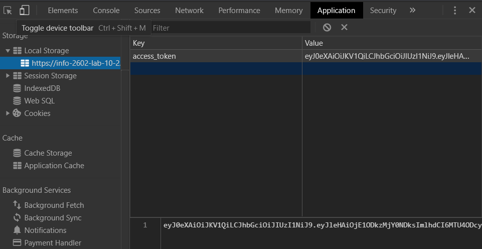Open the more tabs chevron
Viewport: 482px width, 249px height.
pos(412,10)
